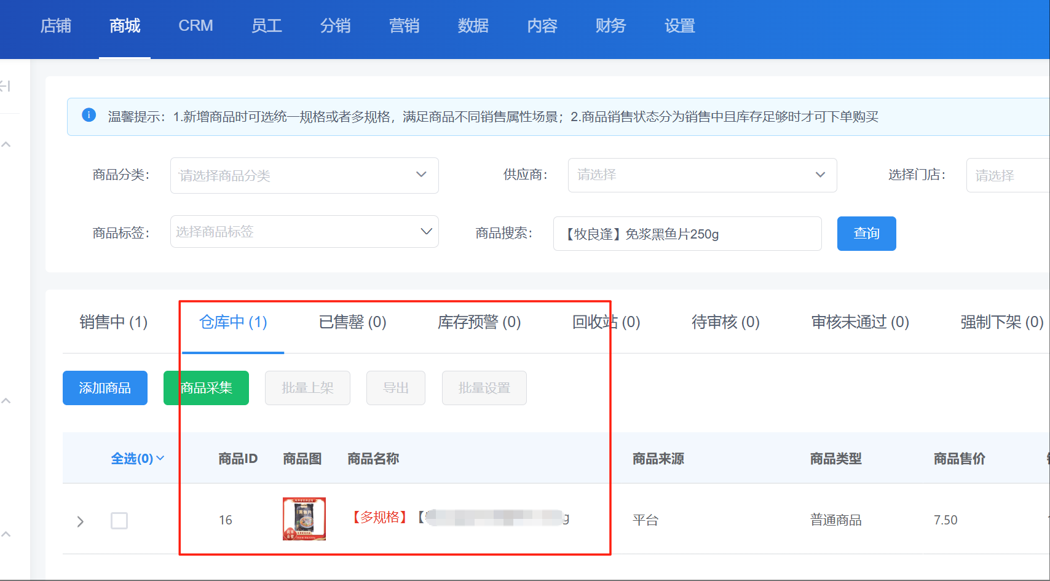Switch to the 仓库中 (1) tab
This screenshot has height=581, width=1050.
233,322
